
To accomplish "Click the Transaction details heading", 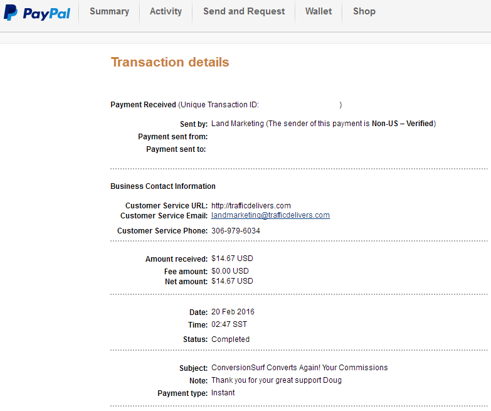I will [170, 62].
